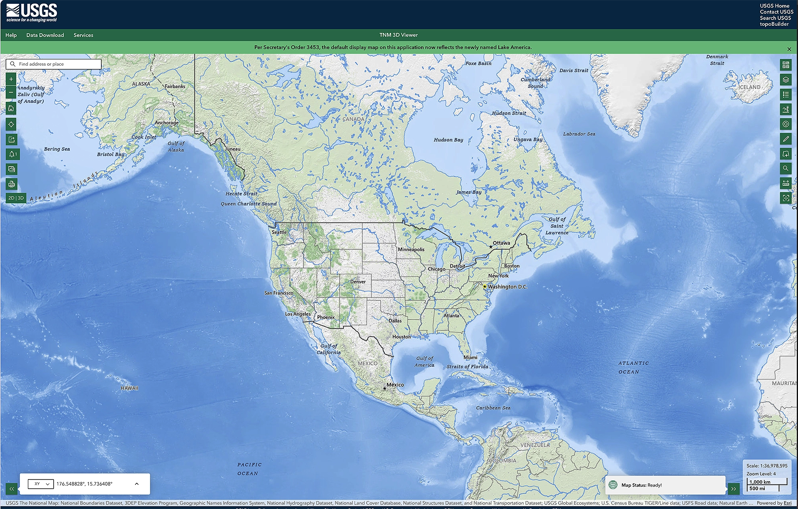
Task: Click the Caribbean Sea label
Action: [x=493, y=408]
